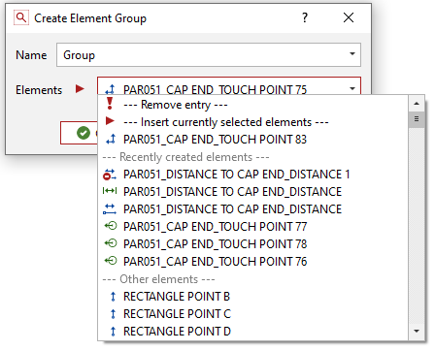The height and width of the screenshot is (351, 435).
Task: Click the scrollbar thumb in element list
Action: tap(417, 119)
